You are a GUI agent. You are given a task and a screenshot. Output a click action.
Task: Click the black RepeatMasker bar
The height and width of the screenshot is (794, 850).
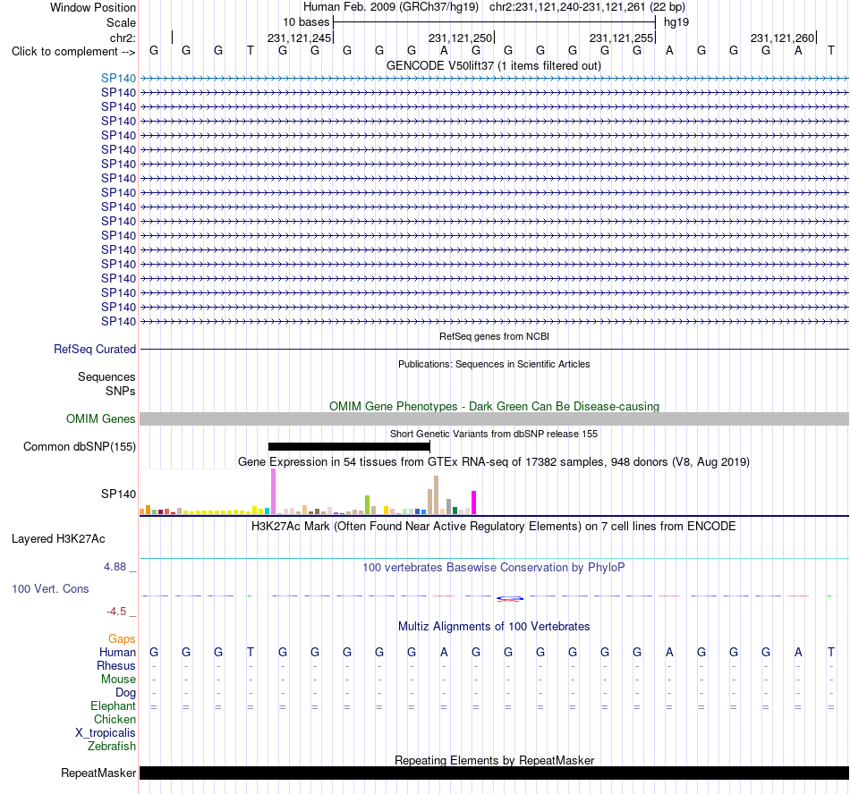coord(494,773)
